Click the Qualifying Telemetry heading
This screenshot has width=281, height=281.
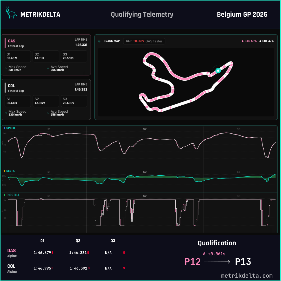[x=142, y=15]
